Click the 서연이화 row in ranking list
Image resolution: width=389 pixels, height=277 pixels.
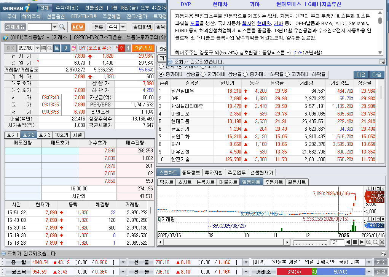(x=267, y=136)
